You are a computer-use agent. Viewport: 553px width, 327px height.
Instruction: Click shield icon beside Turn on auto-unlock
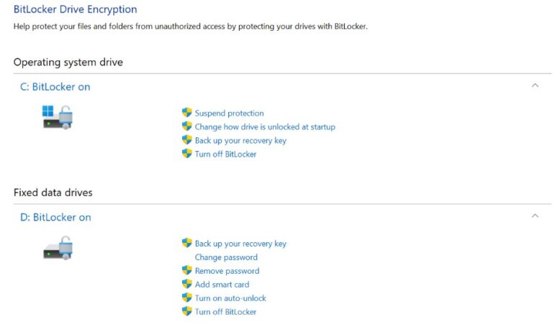187,298
